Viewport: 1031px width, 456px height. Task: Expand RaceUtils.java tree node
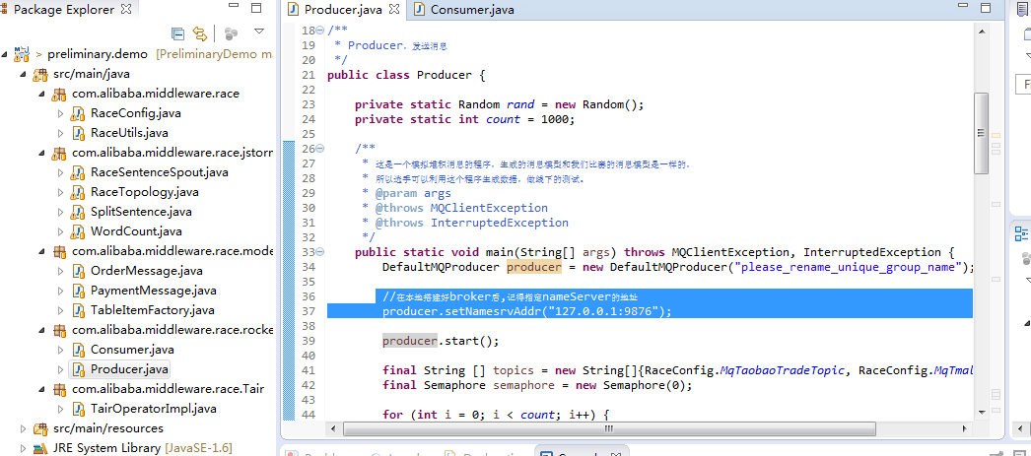pos(61,133)
